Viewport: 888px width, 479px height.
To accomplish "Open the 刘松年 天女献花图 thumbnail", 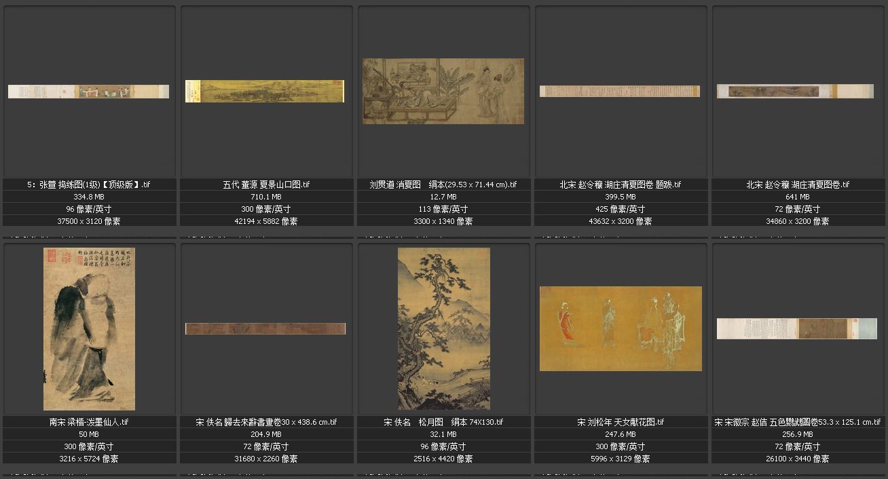I will point(621,329).
